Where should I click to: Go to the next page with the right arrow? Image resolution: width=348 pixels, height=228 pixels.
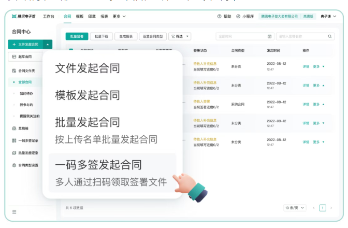pyautogui.click(x=331, y=208)
